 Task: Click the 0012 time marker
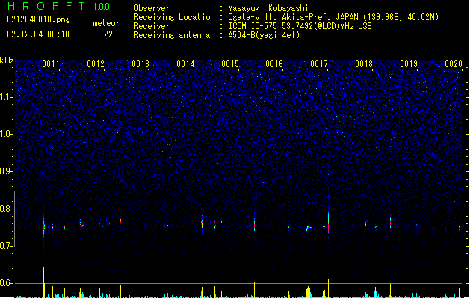point(96,64)
